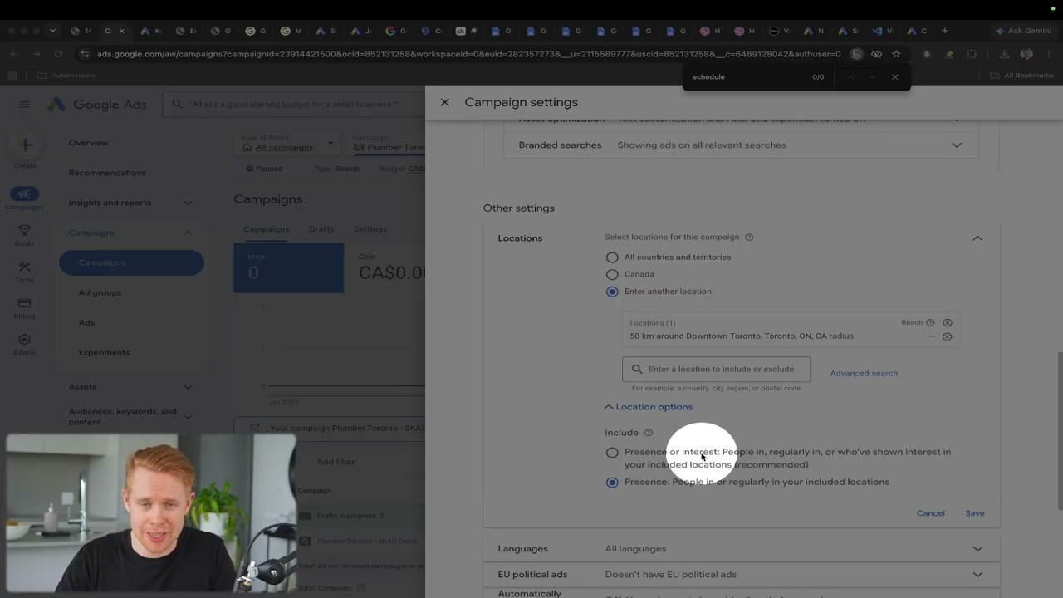1063x598 pixels.
Task: Select Enter another location radio
Action: pos(612,292)
